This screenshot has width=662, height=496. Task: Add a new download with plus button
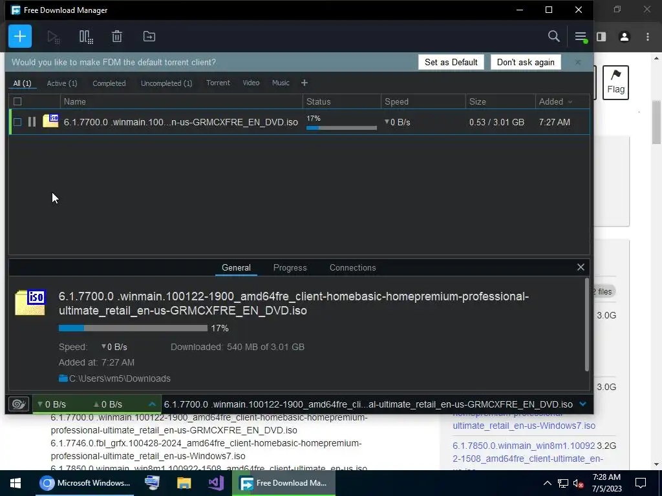[x=20, y=36]
